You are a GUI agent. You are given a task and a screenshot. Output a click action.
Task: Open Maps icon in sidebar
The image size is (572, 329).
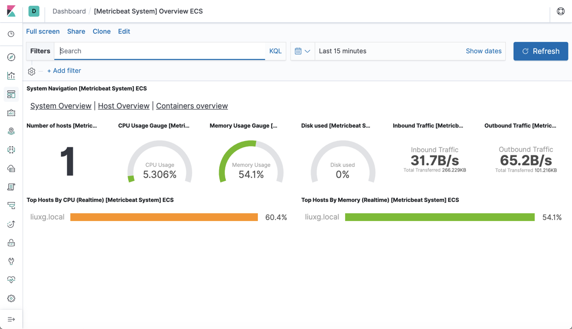click(11, 131)
